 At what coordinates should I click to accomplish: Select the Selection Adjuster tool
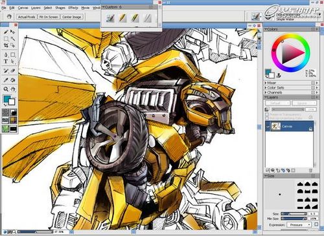pos(13,45)
